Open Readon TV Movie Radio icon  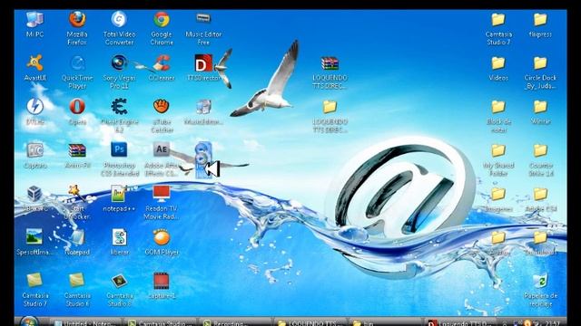[x=162, y=193]
